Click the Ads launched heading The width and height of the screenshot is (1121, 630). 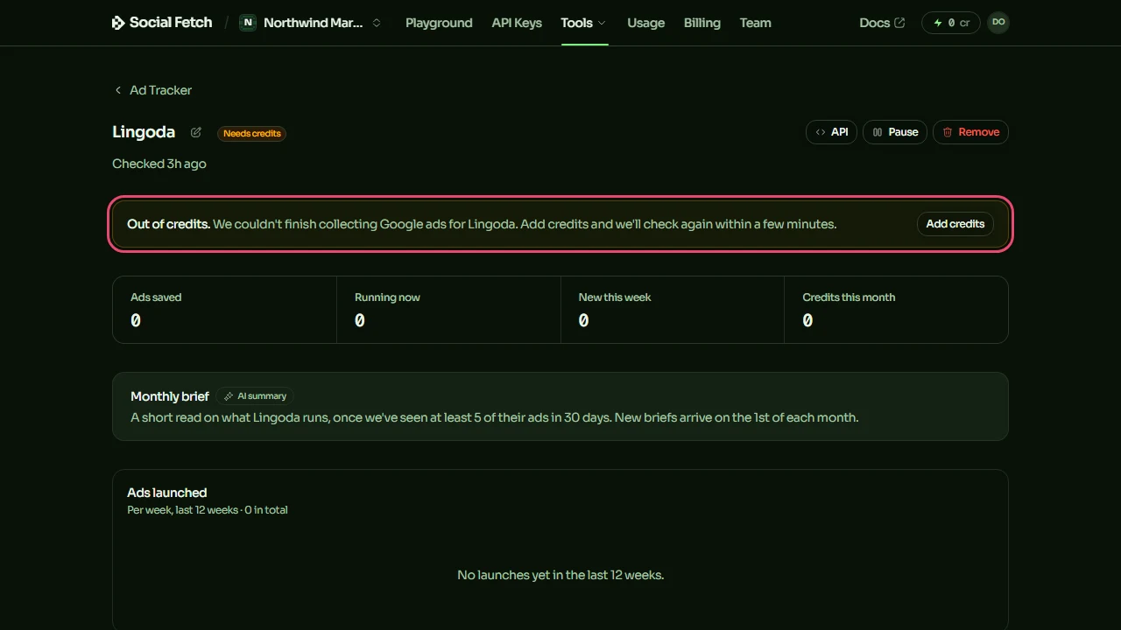click(167, 493)
